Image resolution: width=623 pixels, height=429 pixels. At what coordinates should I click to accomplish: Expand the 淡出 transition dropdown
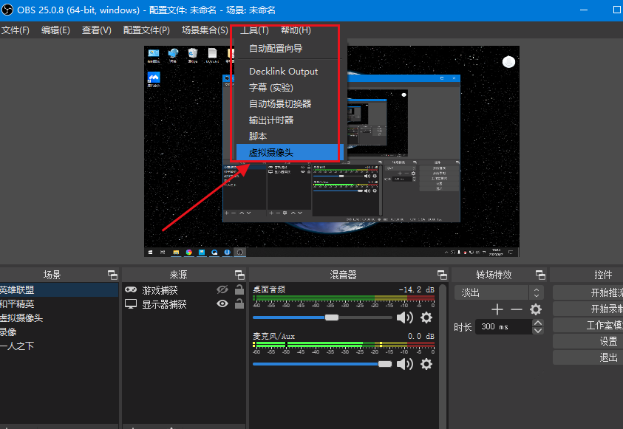(x=537, y=292)
